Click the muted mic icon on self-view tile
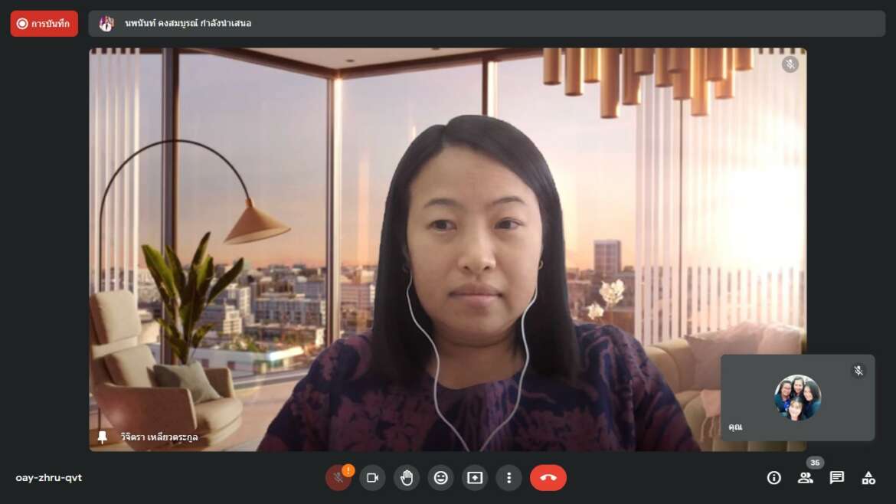Viewport: 896px width, 504px height. point(858,371)
